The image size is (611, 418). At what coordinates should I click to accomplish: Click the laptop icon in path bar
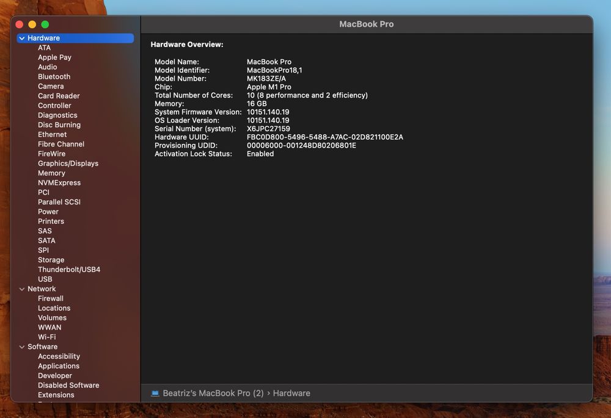pos(155,394)
